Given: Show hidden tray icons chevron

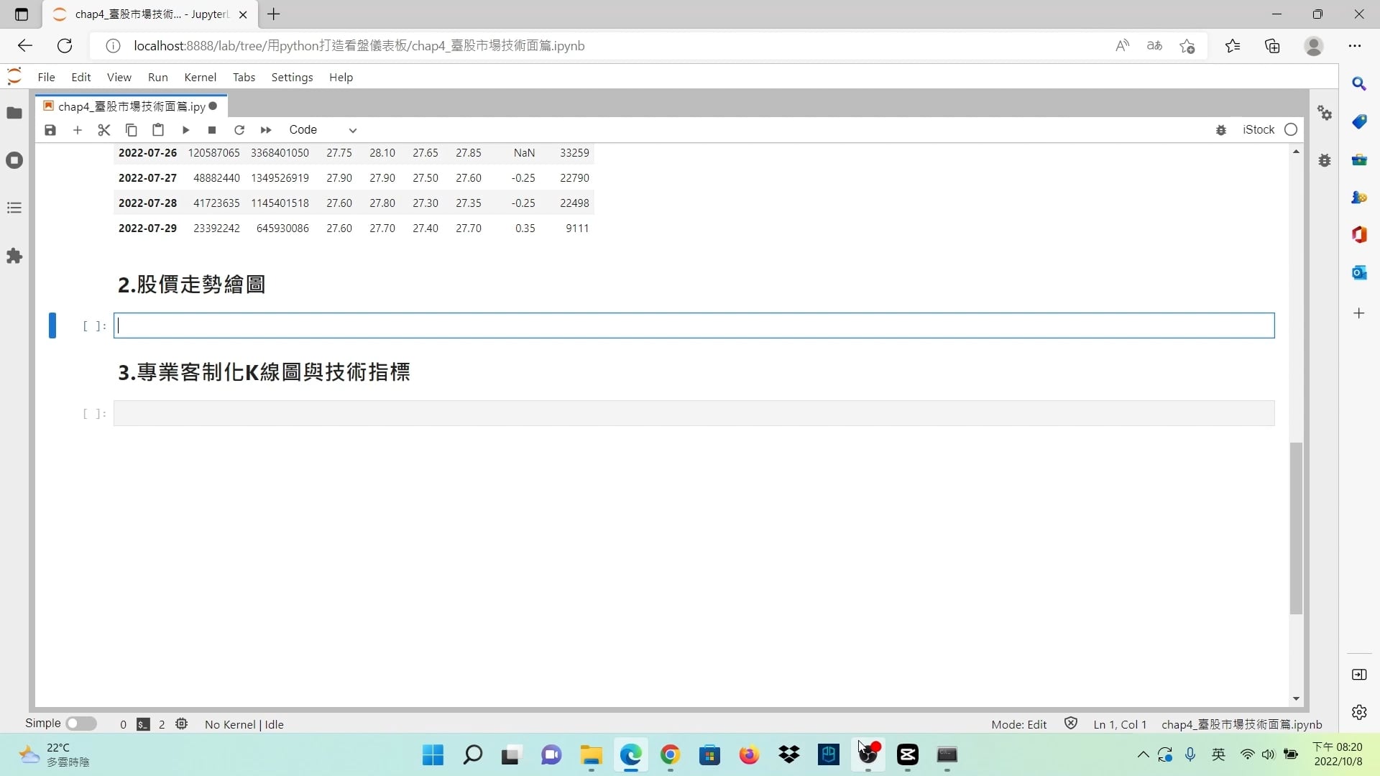Looking at the screenshot, I should 1143,754.
